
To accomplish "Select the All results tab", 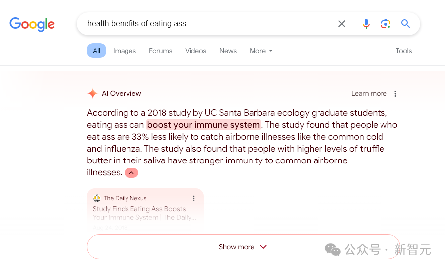I will point(96,51).
